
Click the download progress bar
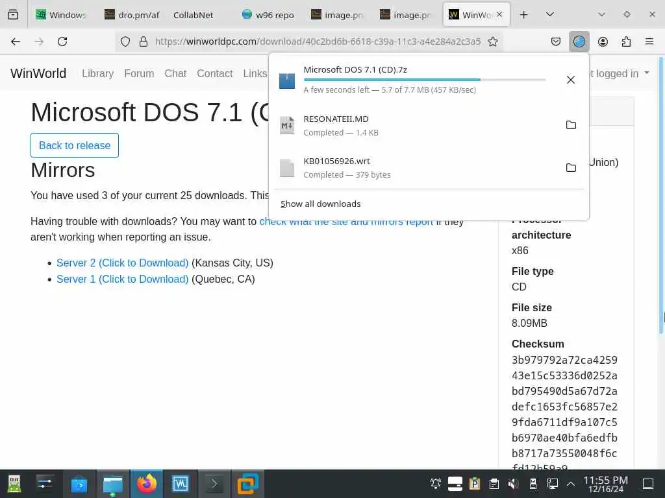[x=425, y=80]
